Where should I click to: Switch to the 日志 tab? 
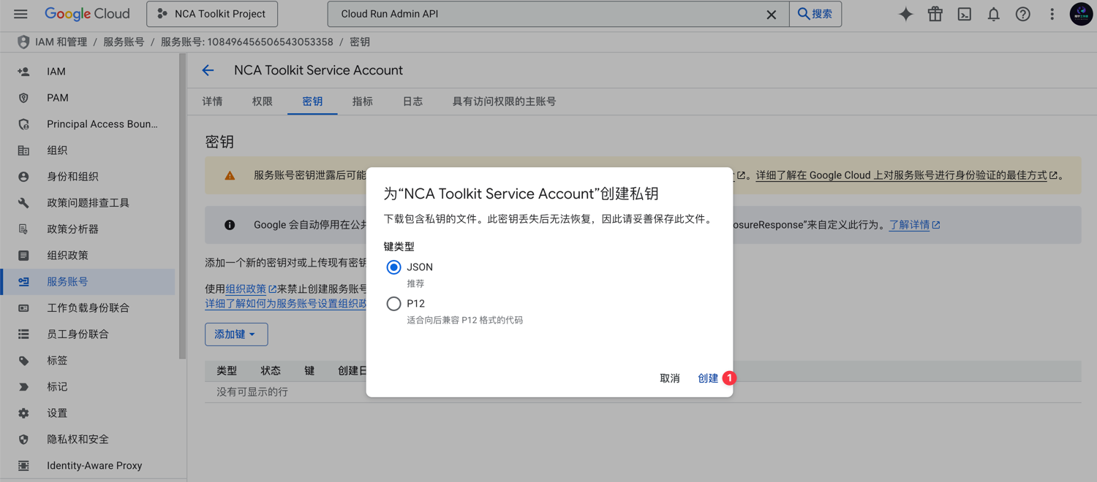click(x=412, y=102)
